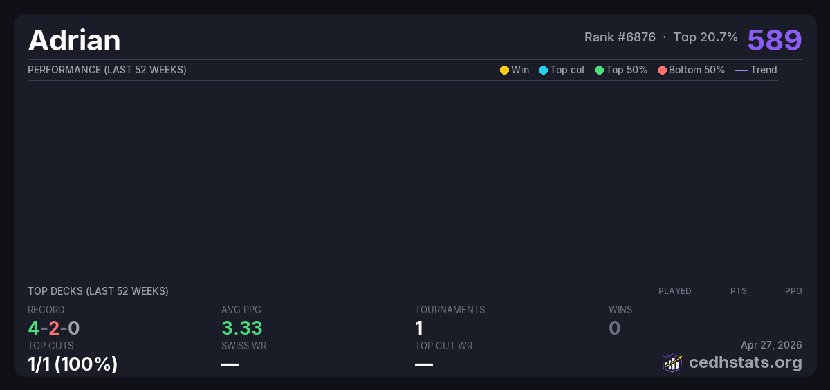Click the cyan Top cut legend dot
The height and width of the screenshot is (390, 830).
pyautogui.click(x=543, y=70)
